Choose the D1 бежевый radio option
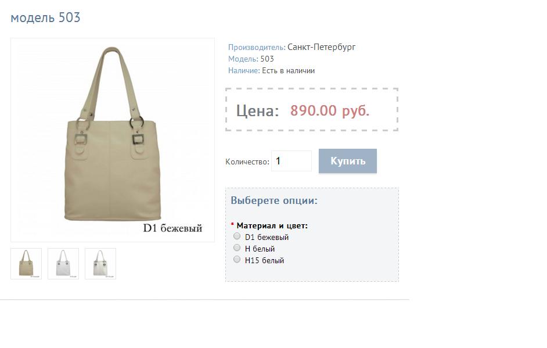This screenshot has height=348, width=547. coord(237,236)
